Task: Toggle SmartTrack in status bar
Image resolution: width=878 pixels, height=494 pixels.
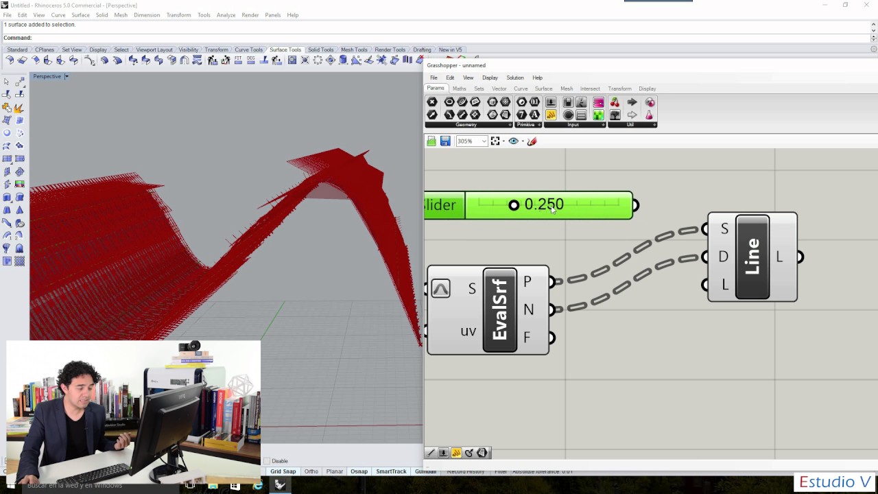Action: (x=391, y=471)
